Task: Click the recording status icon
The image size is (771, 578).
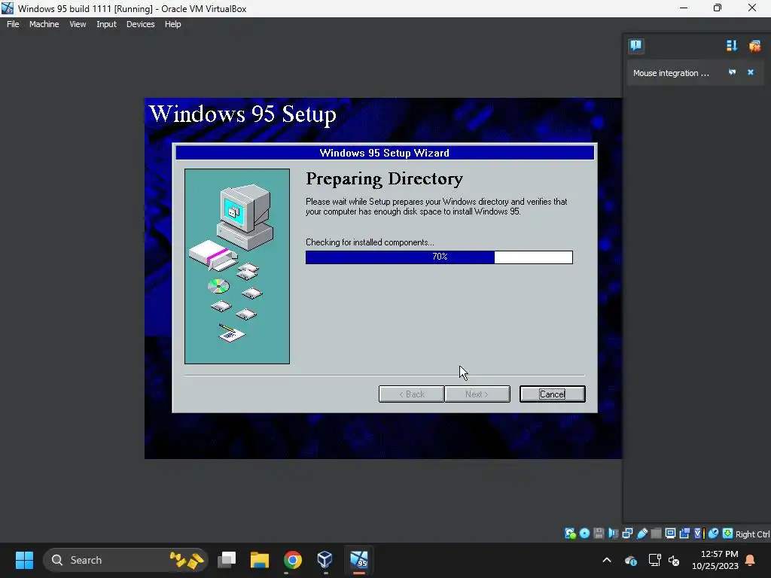Action: 684,534
